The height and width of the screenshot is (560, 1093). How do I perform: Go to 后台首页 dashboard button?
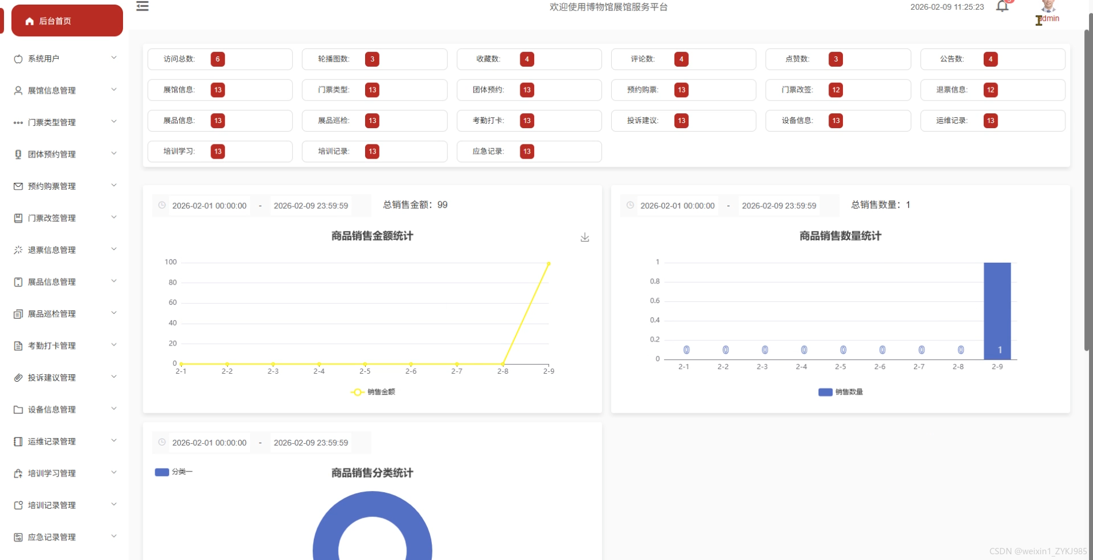67,21
